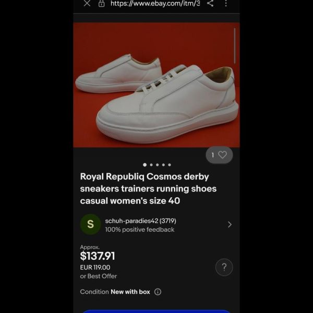Jump to third image pagination dot

coord(158,165)
